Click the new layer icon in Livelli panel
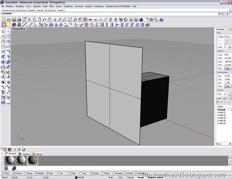This screenshot has height=179, width=232. 218,102
